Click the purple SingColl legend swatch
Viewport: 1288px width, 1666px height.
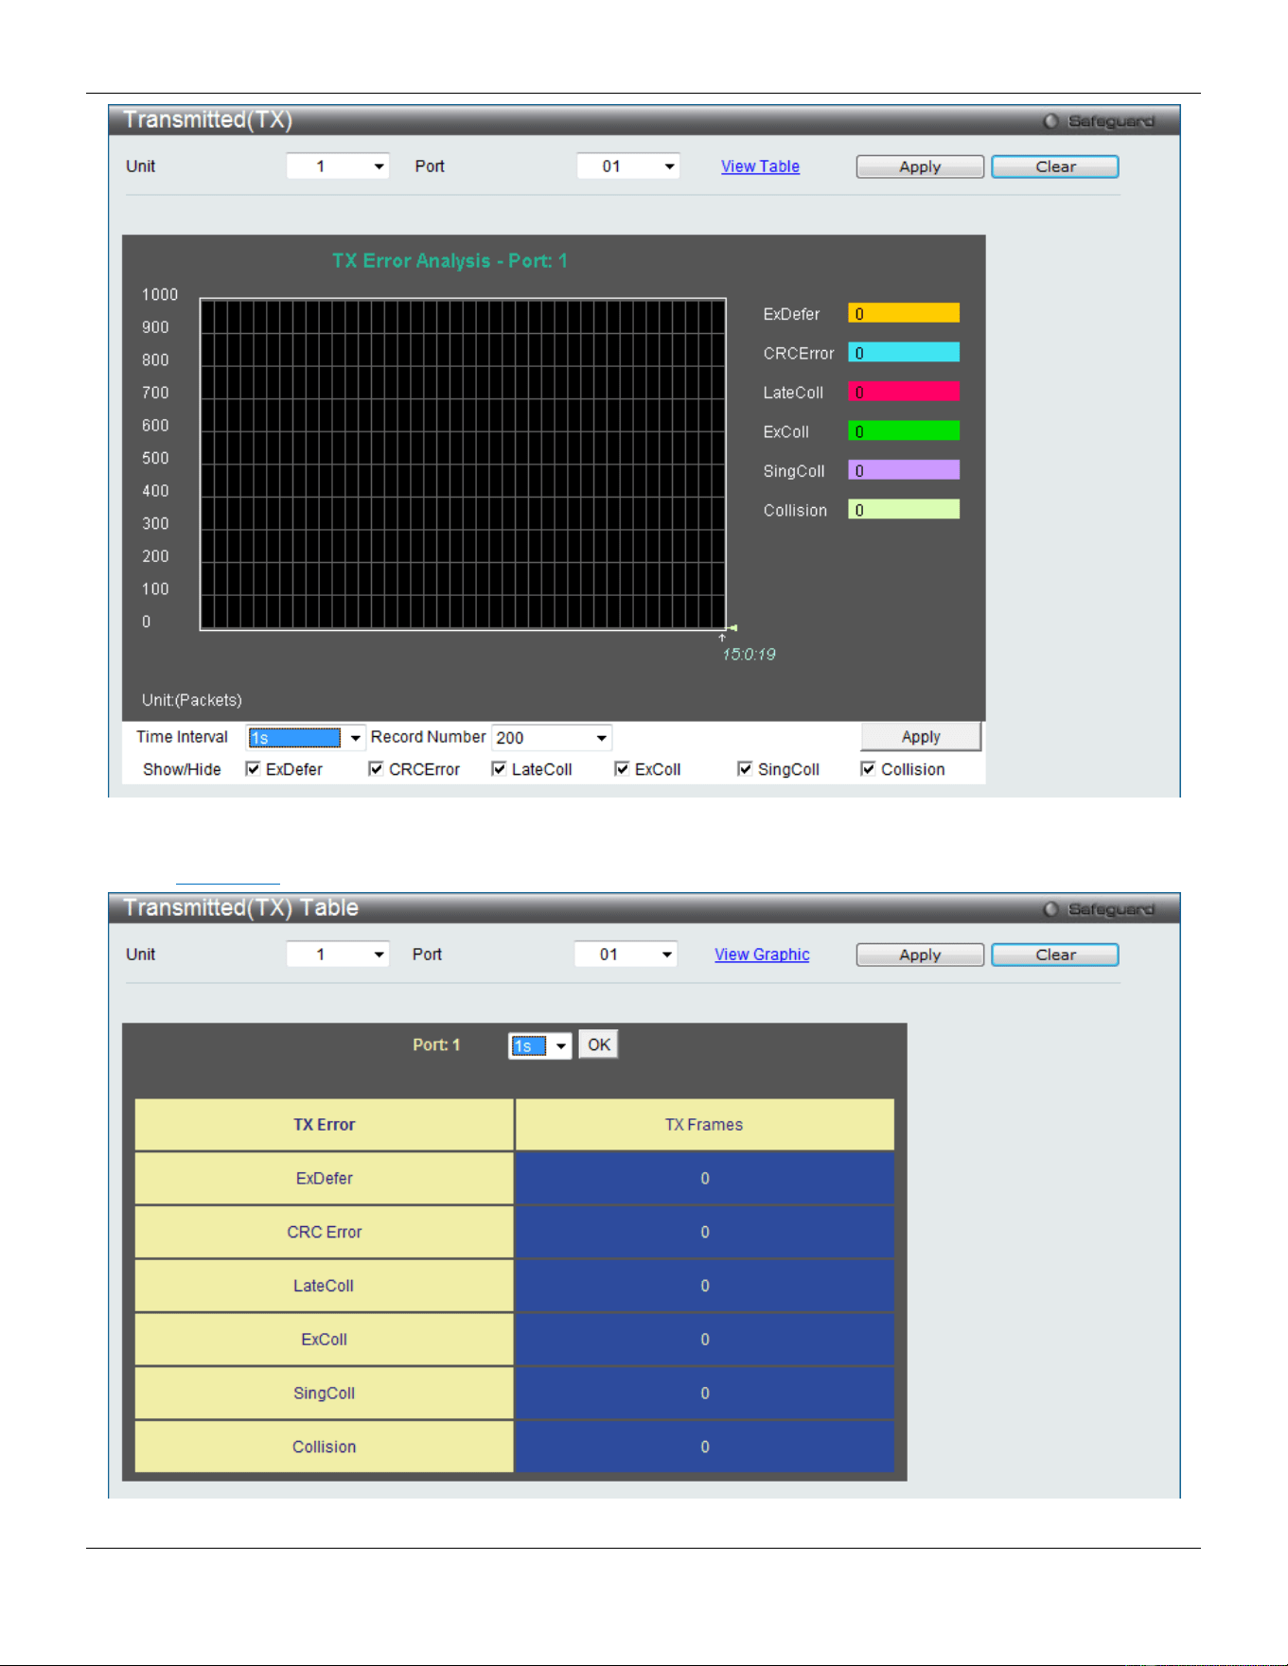[904, 470]
